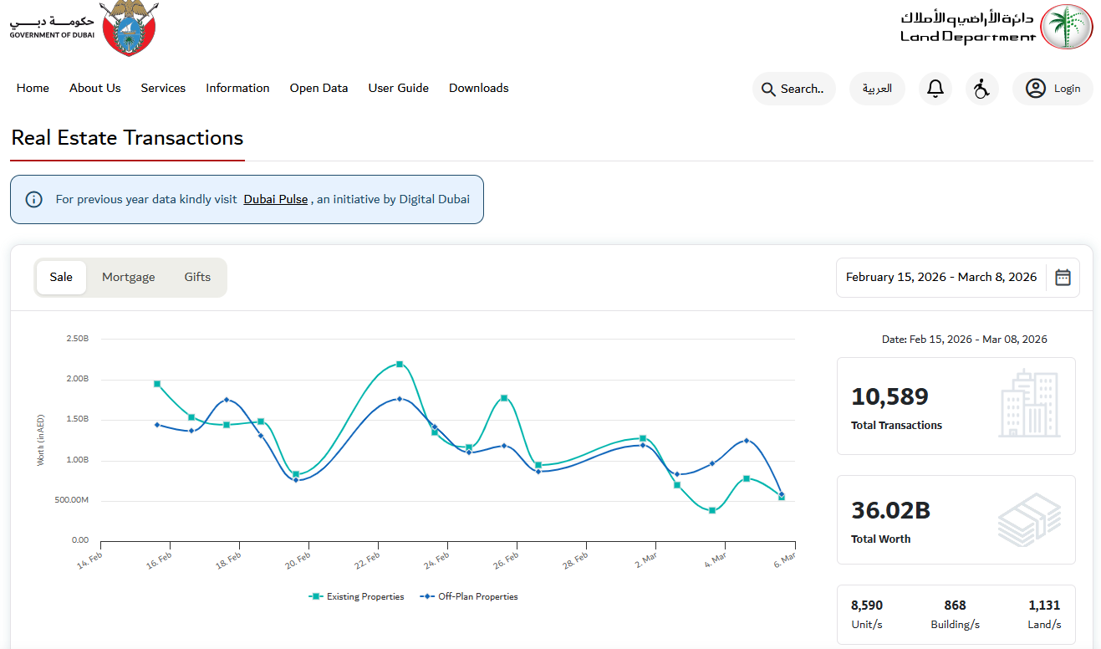Click the notifications bell icon
Viewport: 1101px width, 649px height.
935,89
